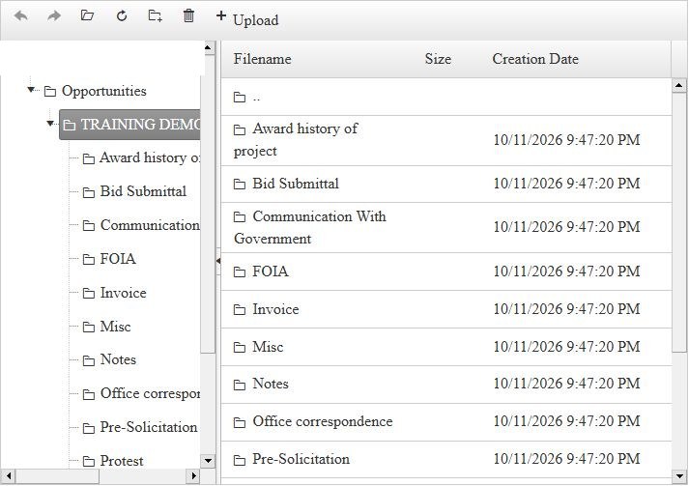Click folder icon of Misc list row
Viewport: 689px width, 486px height.
[x=240, y=348]
